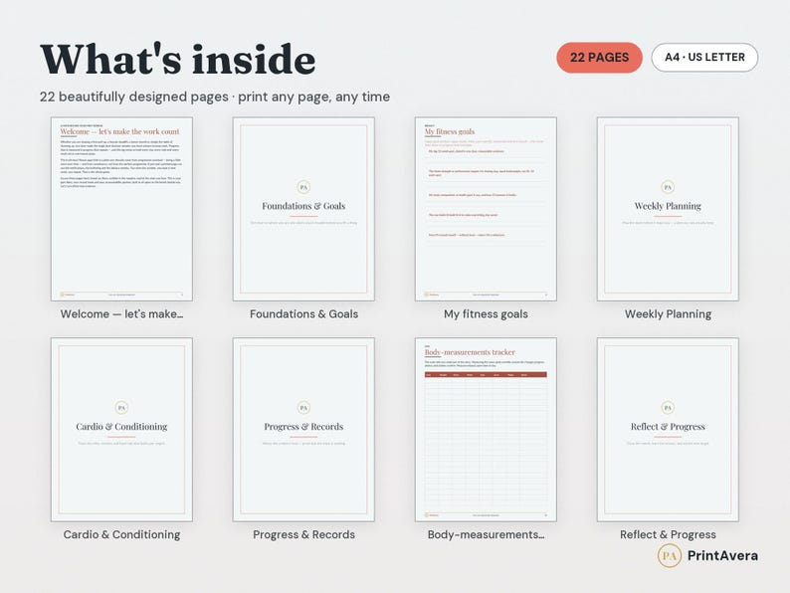
Task: Click the Progress & Records caption
Action: click(303, 534)
